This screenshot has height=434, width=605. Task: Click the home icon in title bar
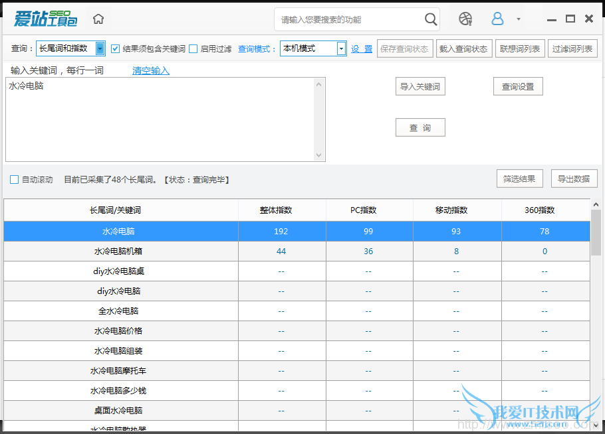pyautogui.click(x=98, y=19)
